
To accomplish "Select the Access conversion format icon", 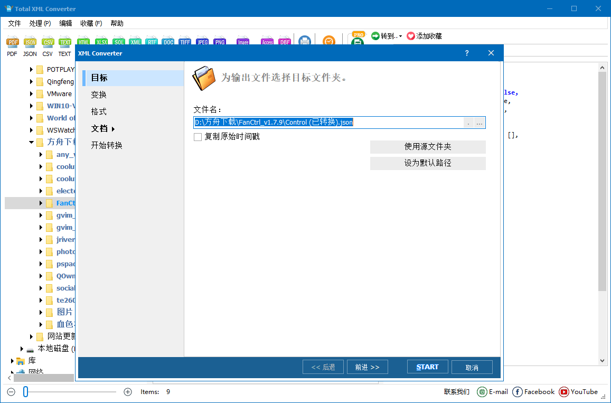I will coord(267,41).
